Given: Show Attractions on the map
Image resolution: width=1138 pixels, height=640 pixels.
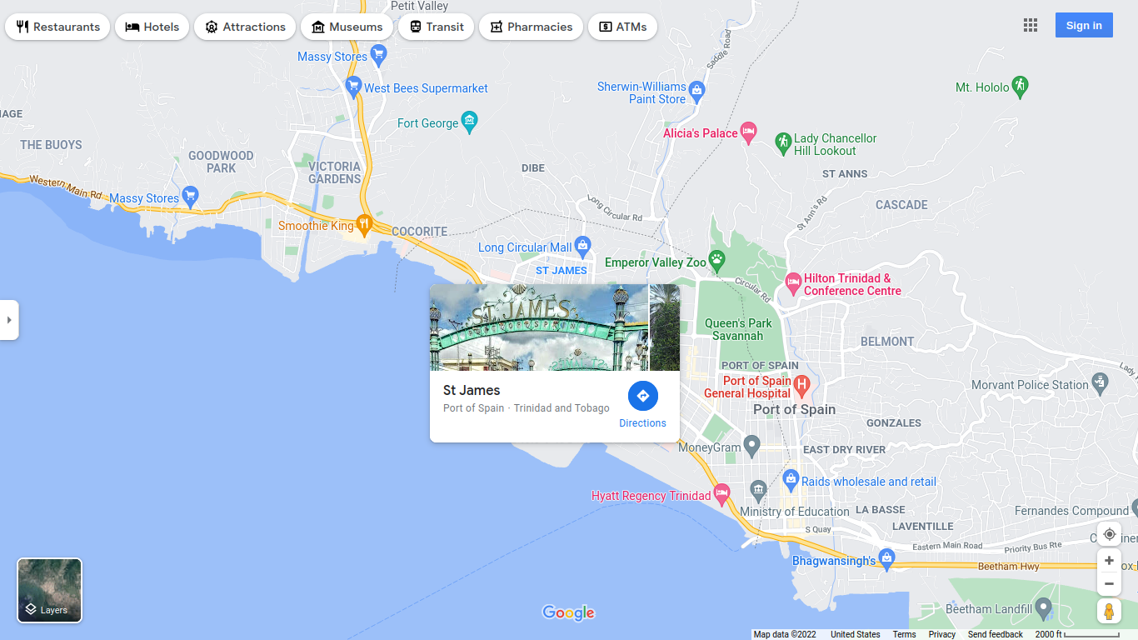Looking at the screenshot, I should click(x=245, y=27).
